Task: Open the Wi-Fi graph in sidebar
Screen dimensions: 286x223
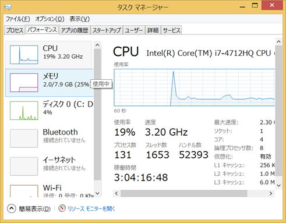Action: [x=24, y=191]
